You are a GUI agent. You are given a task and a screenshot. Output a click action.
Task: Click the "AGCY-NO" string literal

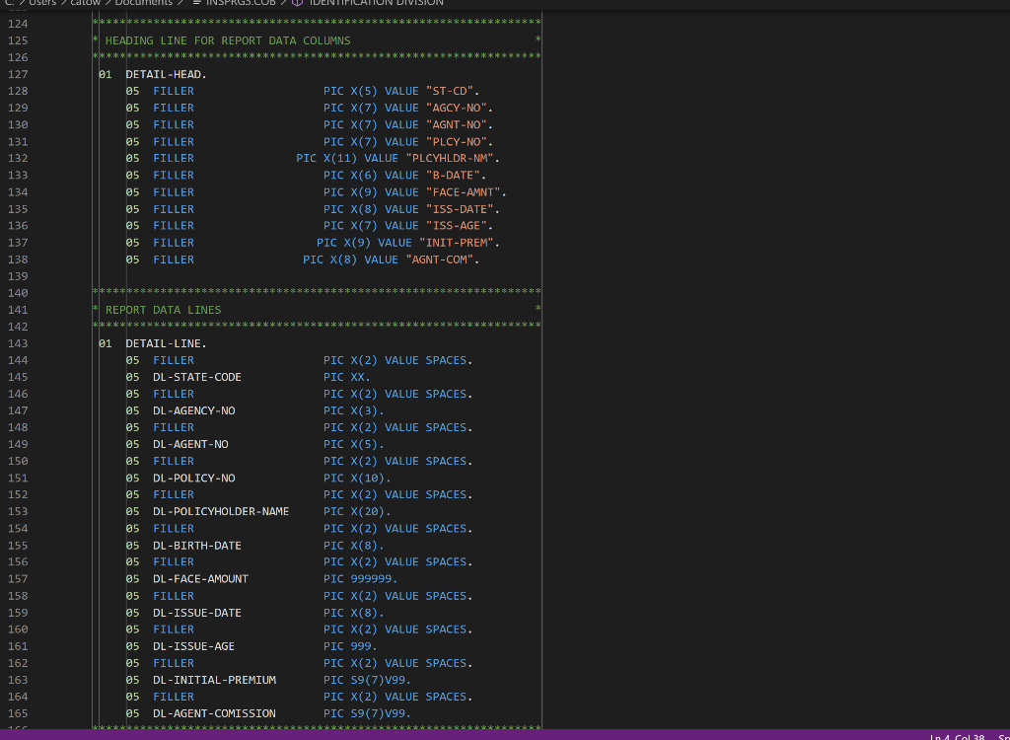click(456, 108)
